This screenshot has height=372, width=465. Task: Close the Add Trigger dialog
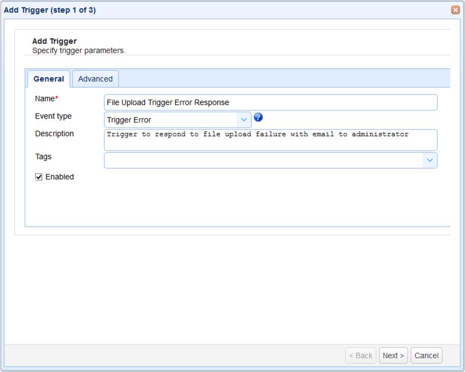pos(455,10)
